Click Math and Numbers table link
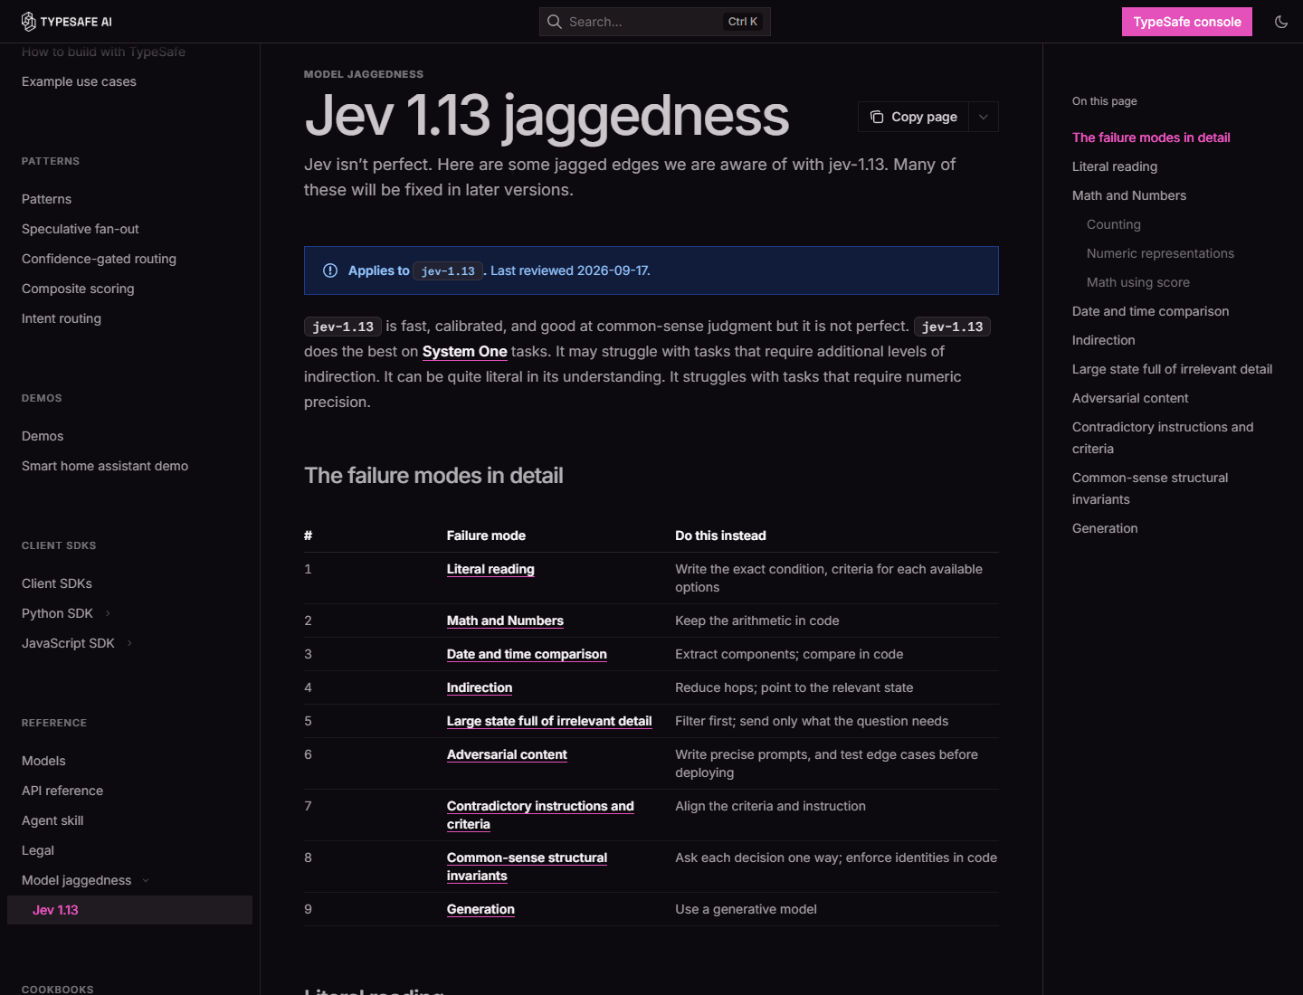The image size is (1303, 995). point(505,621)
